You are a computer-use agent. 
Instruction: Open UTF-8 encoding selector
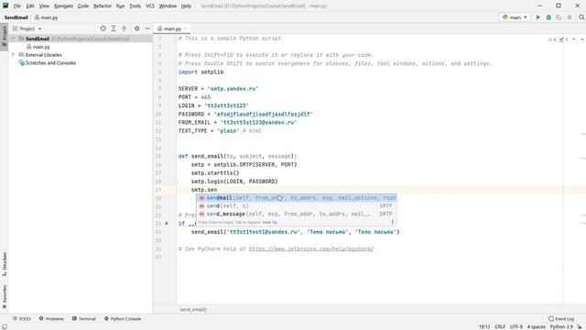pyautogui.click(x=516, y=326)
